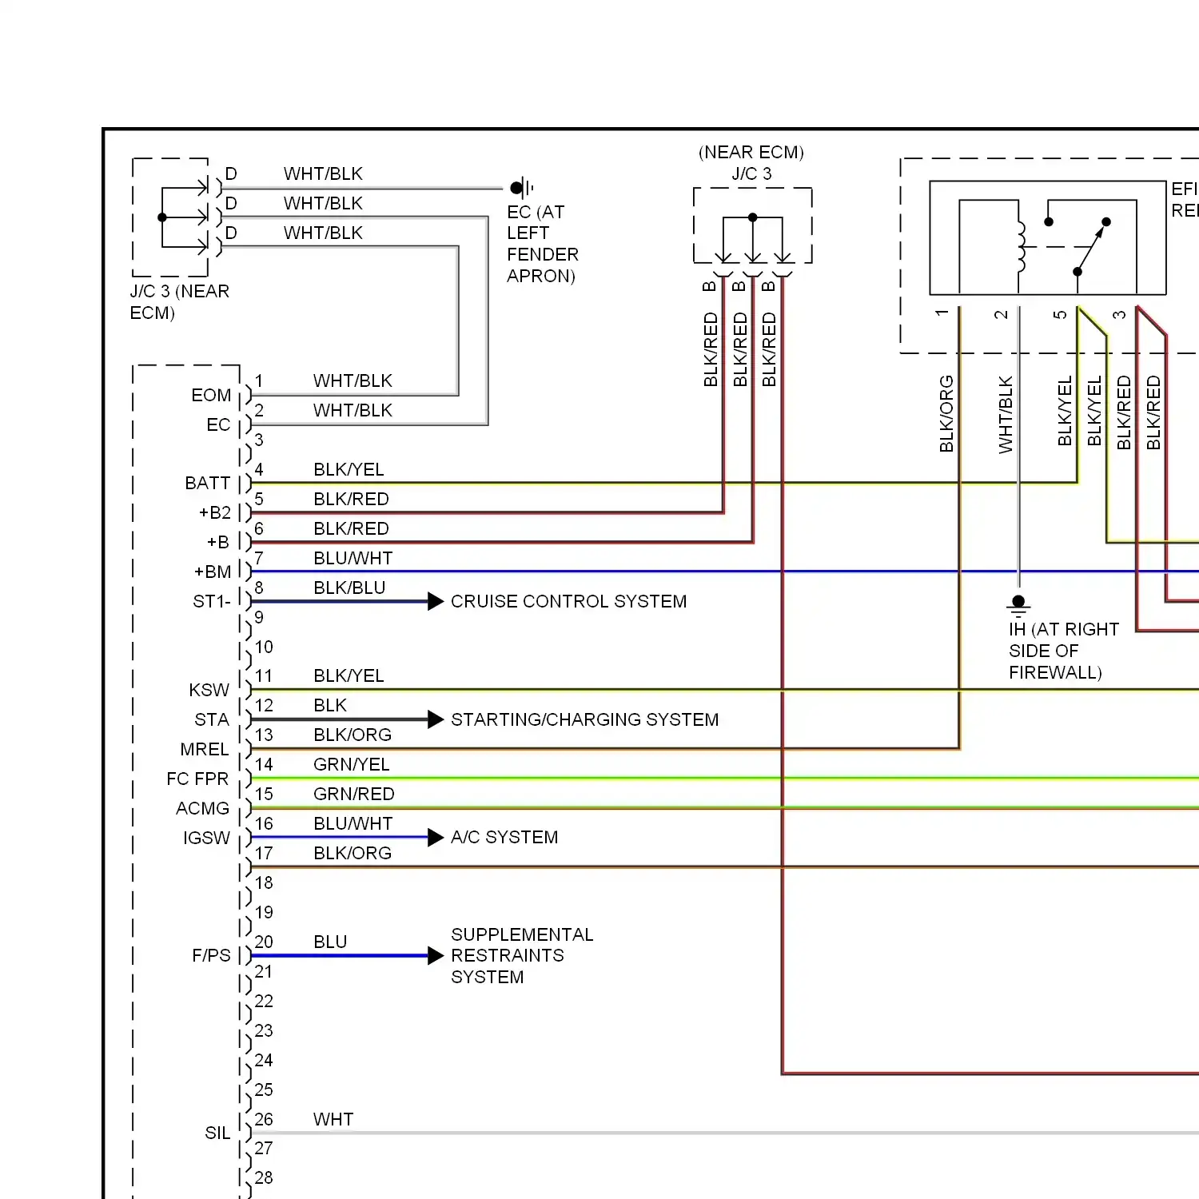1199x1199 pixels.
Task: Click the BLU/WHT wire label at pin 7
Action: point(353,558)
